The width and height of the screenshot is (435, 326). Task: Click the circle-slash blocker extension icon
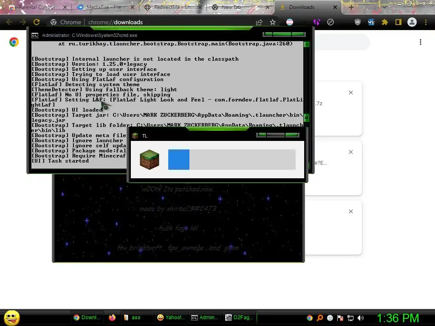[x=330, y=22]
